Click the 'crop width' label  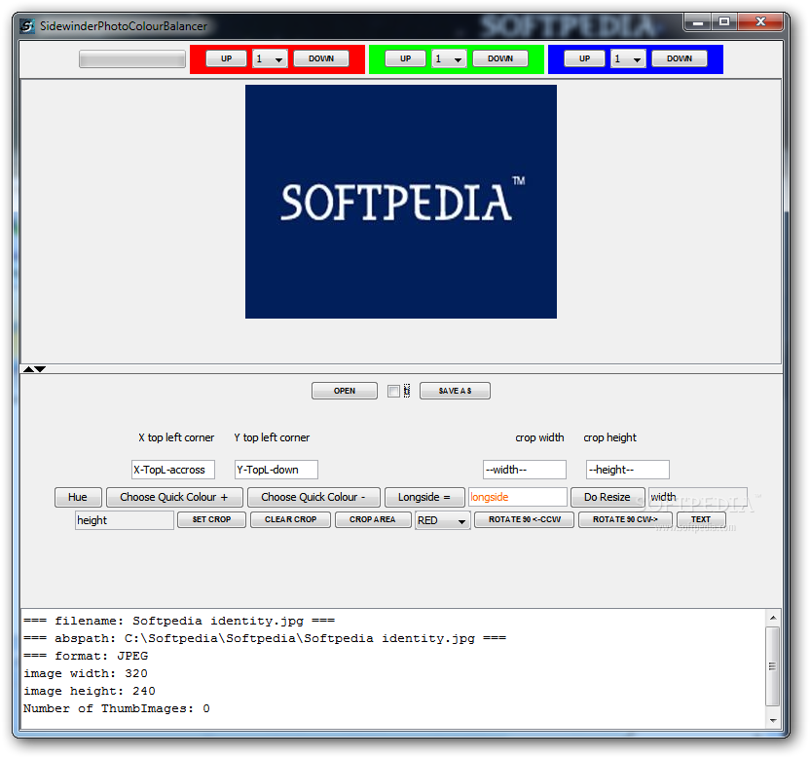pyautogui.click(x=539, y=437)
